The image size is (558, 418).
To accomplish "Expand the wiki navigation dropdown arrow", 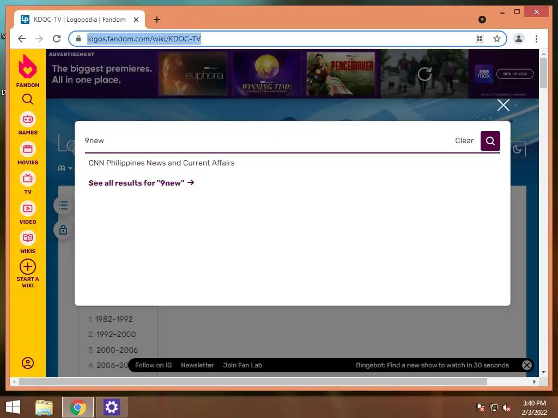I will 70,168.
